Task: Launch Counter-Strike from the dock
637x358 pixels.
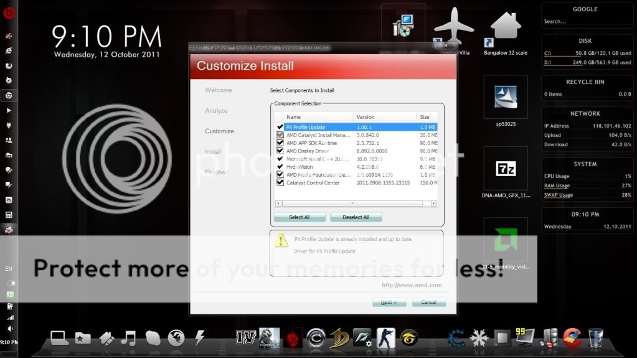Action: (385, 337)
